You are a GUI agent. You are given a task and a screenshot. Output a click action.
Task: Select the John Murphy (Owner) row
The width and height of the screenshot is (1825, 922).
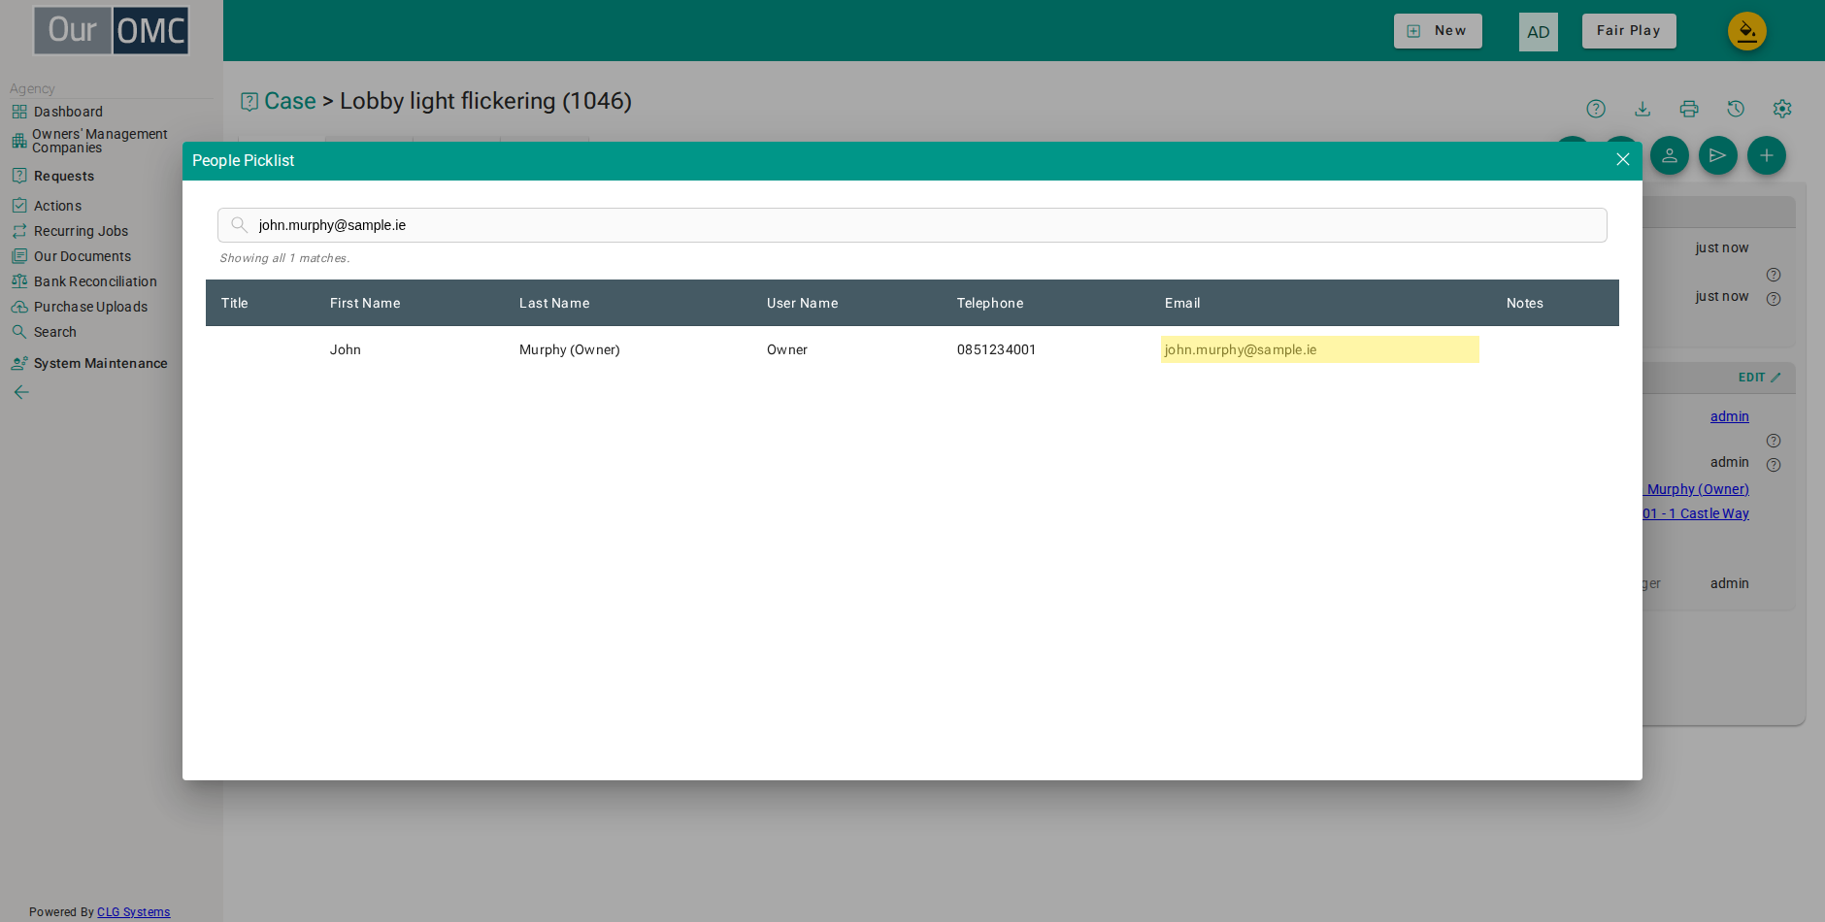912,349
